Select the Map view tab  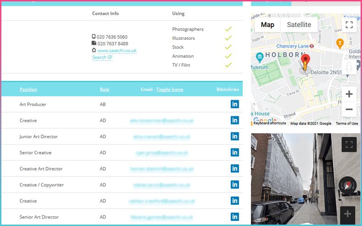(x=267, y=25)
